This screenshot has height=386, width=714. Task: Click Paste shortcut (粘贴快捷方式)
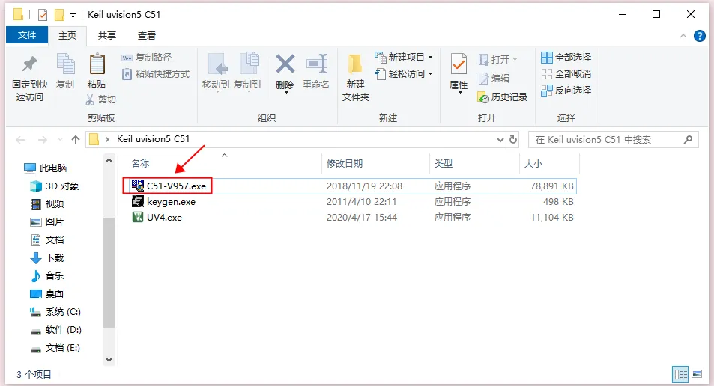coord(156,73)
